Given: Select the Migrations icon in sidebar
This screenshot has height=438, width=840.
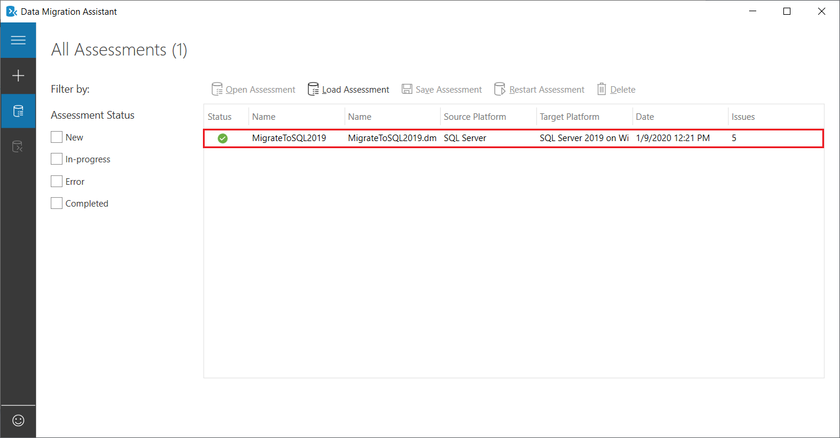Looking at the screenshot, I should pos(18,146).
